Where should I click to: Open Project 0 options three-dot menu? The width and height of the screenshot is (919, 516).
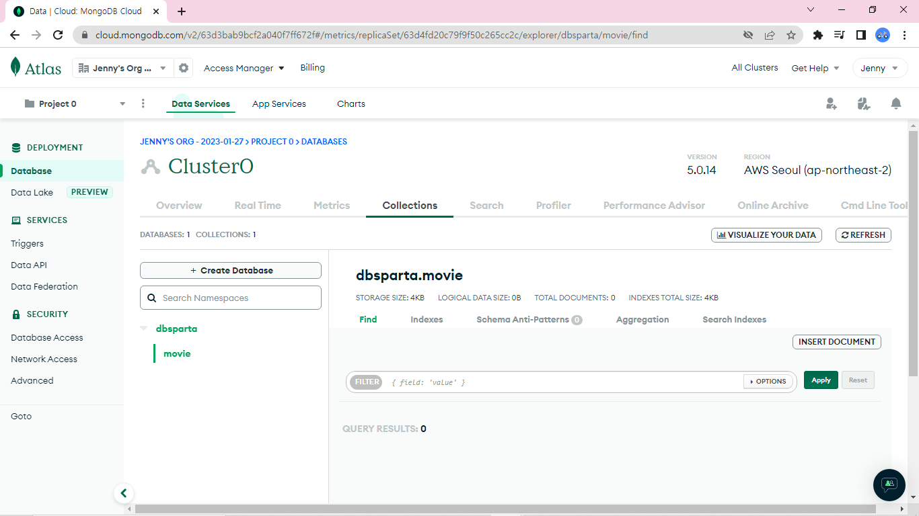[x=143, y=103]
